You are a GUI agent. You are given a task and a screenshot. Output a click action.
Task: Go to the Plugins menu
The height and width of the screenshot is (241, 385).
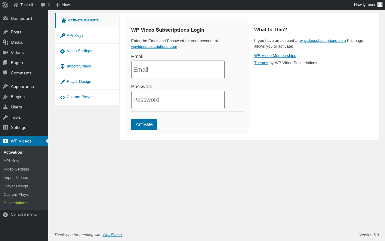pyautogui.click(x=24, y=97)
